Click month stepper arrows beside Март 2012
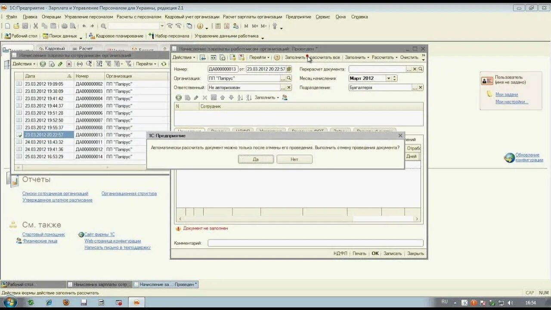 tap(394, 78)
